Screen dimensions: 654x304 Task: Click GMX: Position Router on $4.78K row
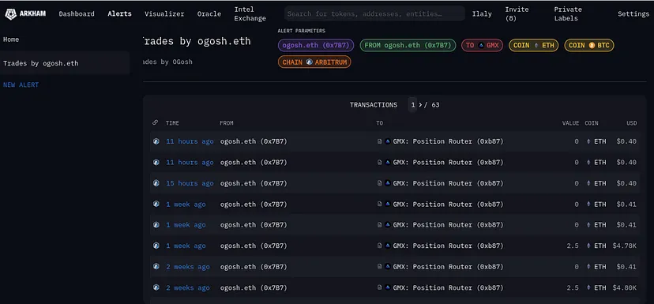point(449,246)
